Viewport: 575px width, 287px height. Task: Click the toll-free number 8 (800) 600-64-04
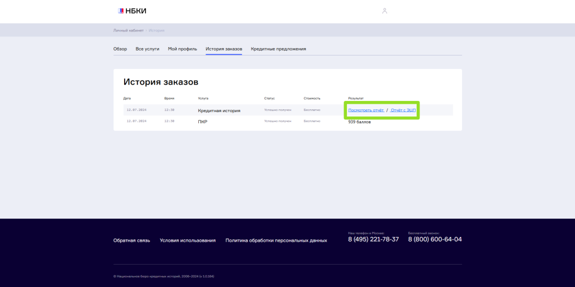point(435,239)
